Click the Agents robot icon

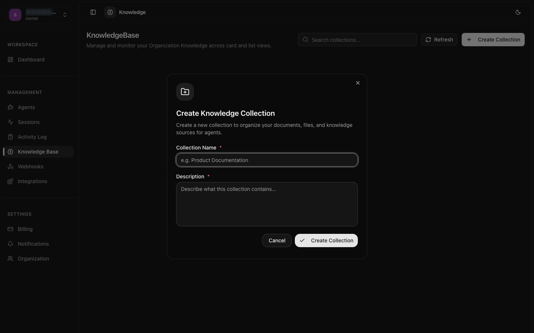pos(10,107)
